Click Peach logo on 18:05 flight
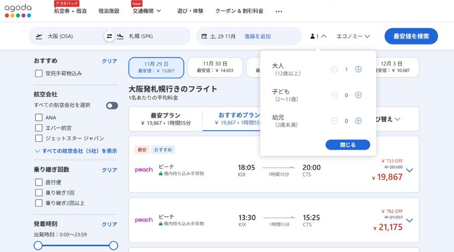The height and width of the screenshot is (252, 454). pyautogui.click(x=144, y=170)
